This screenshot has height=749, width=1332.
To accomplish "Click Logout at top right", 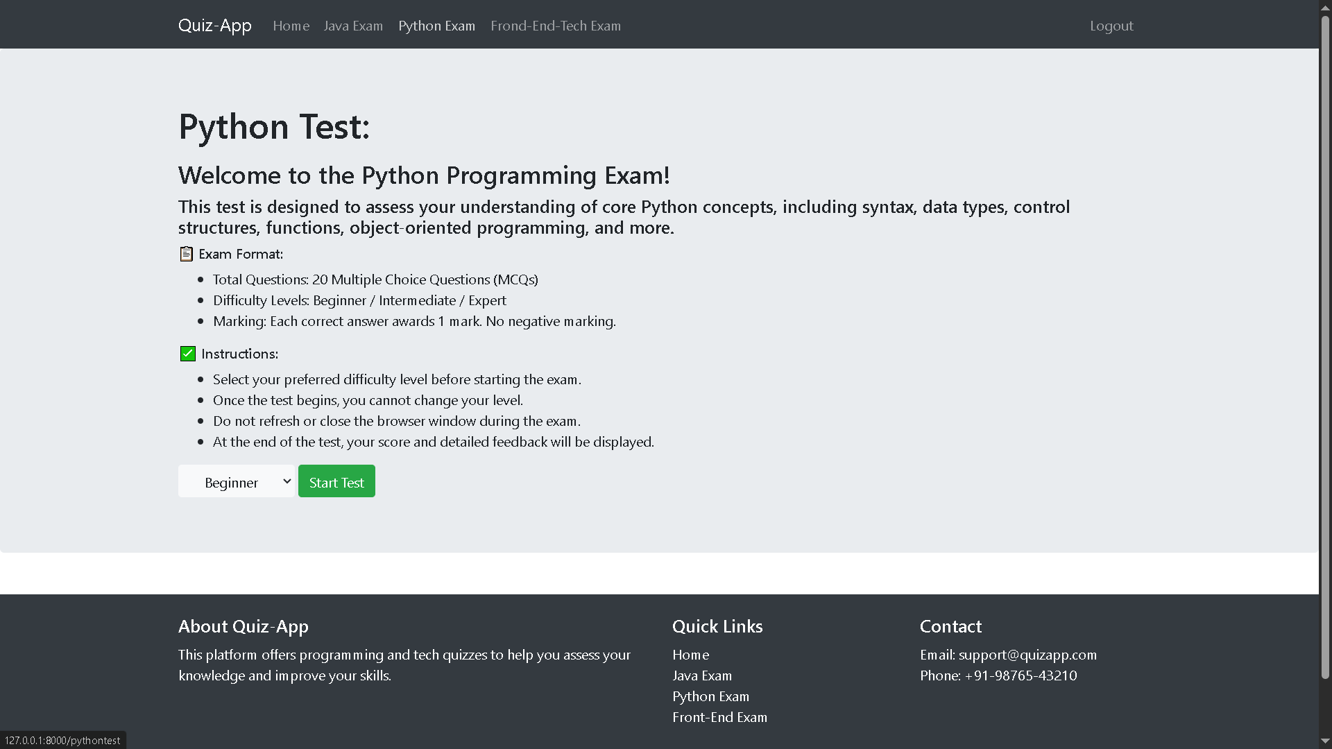I will (1111, 26).
